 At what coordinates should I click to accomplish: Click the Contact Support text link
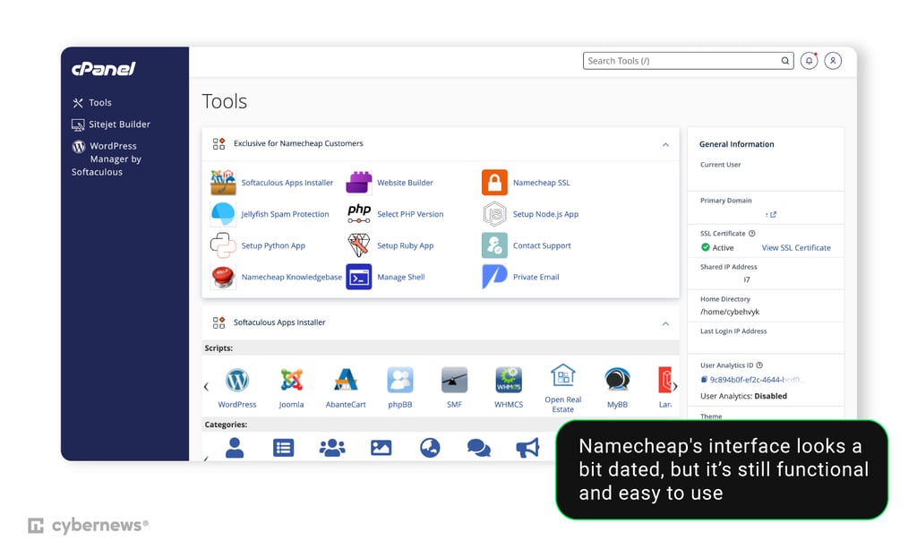point(542,245)
